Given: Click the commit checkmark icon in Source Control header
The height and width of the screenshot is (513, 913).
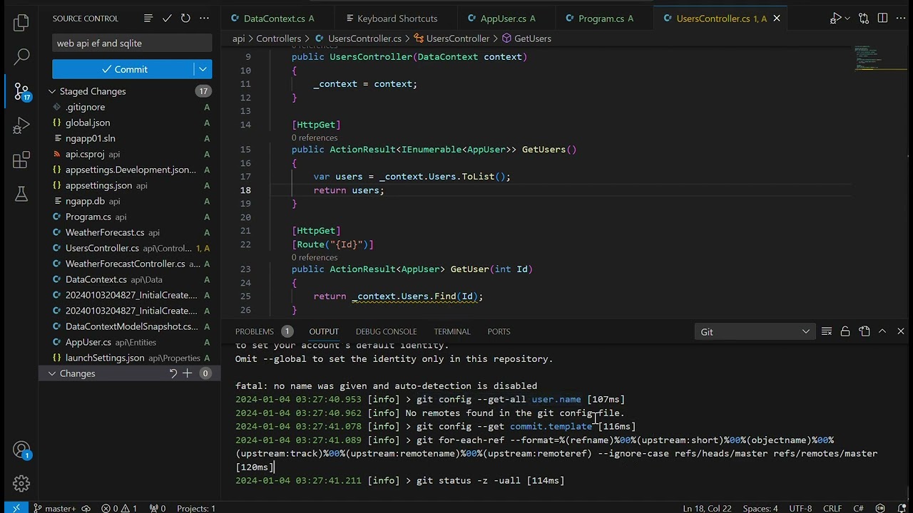Looking at the screenshot, I should click(166, 18).
